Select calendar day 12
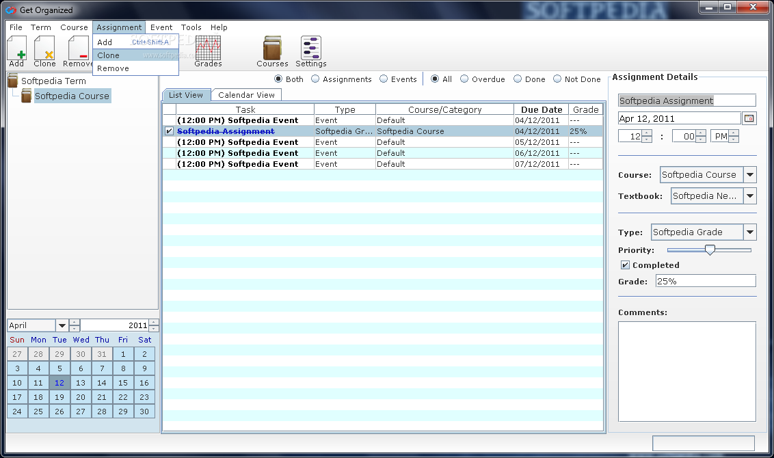Image resolution: width=774 pixels, height=458 pixels. [x=59, y=383]
